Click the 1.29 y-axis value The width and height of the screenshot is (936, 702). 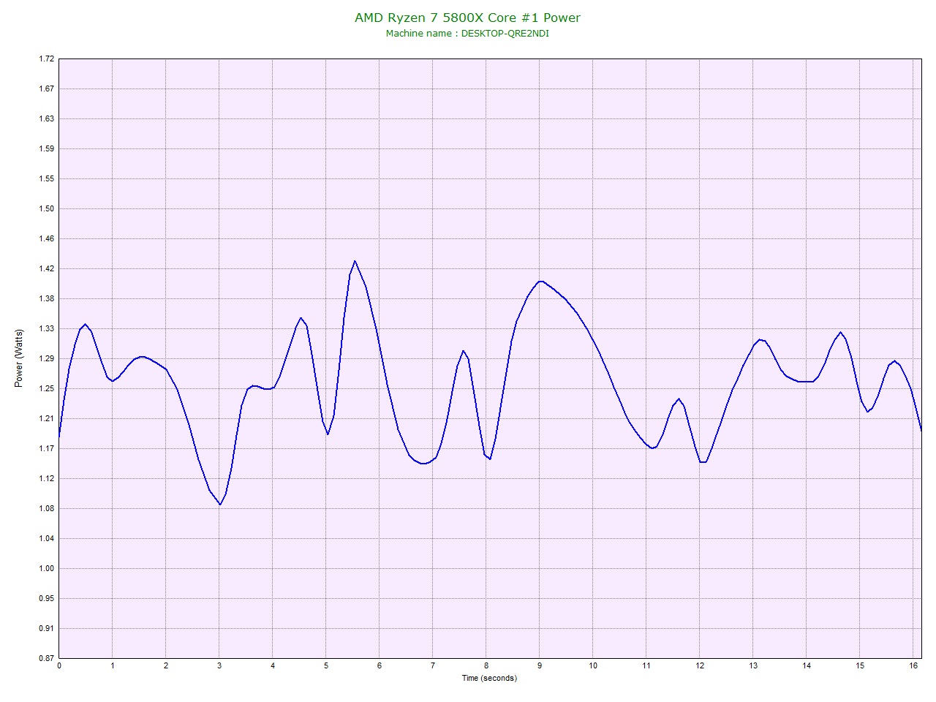pos(46,359)
